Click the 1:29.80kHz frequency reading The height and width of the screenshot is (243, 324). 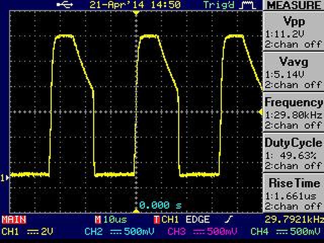[x=294, y=115]
